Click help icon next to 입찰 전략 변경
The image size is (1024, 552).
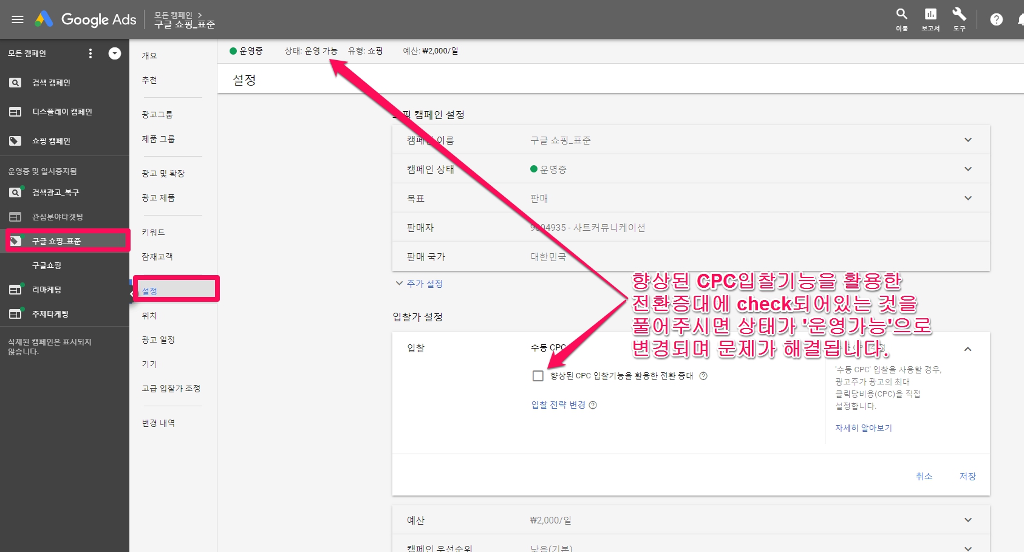coord(593,405)
